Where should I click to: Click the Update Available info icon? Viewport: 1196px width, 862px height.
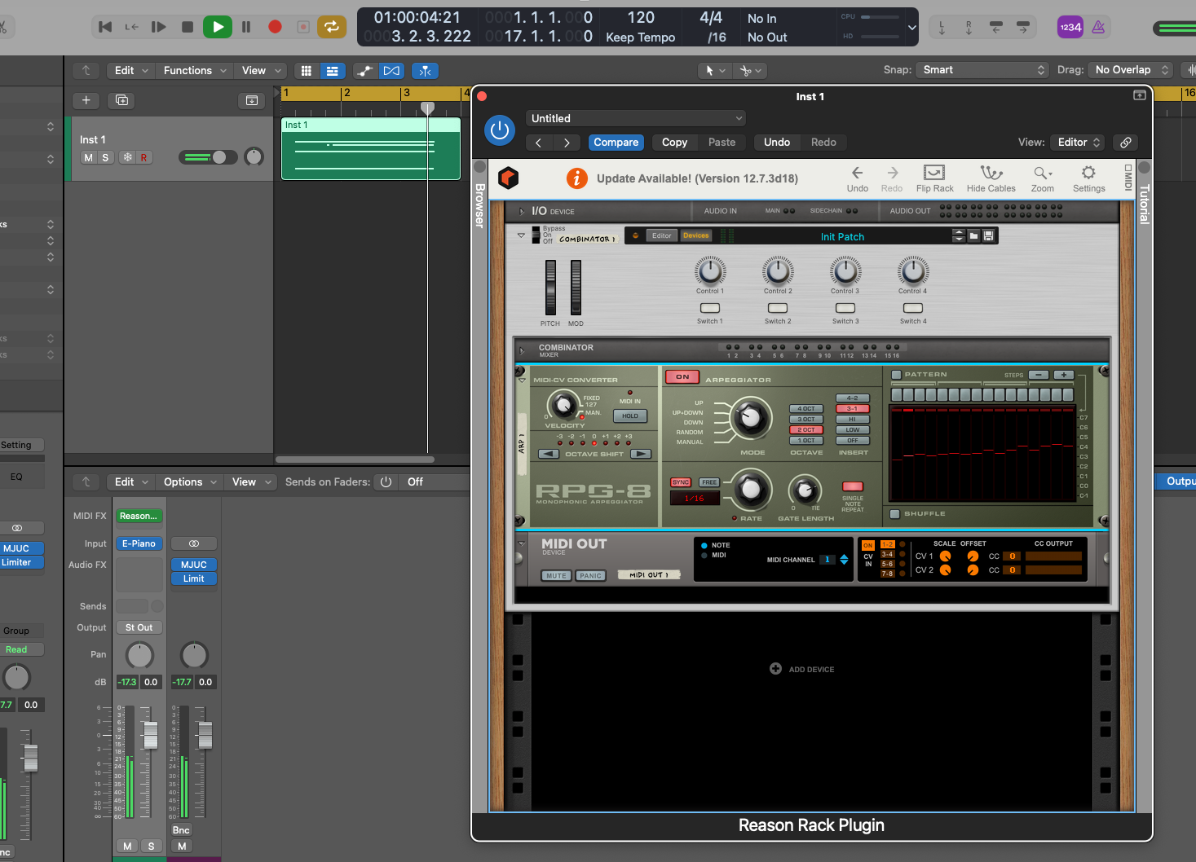click(576, 178)
